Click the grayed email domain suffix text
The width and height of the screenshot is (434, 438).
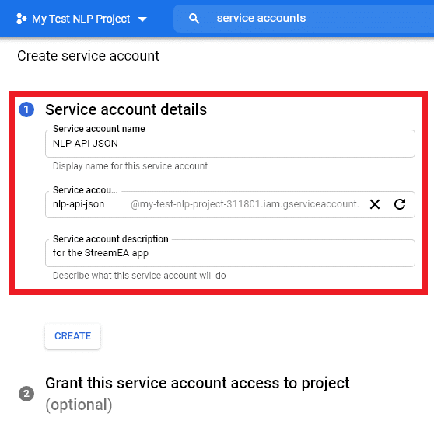pos(245,204)
